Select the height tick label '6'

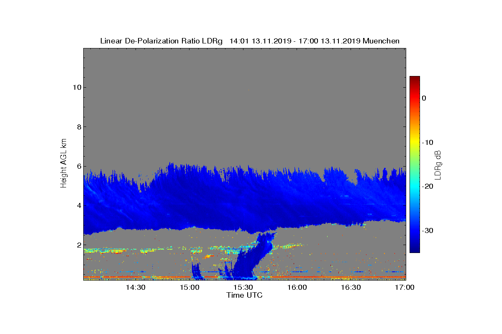78,166
